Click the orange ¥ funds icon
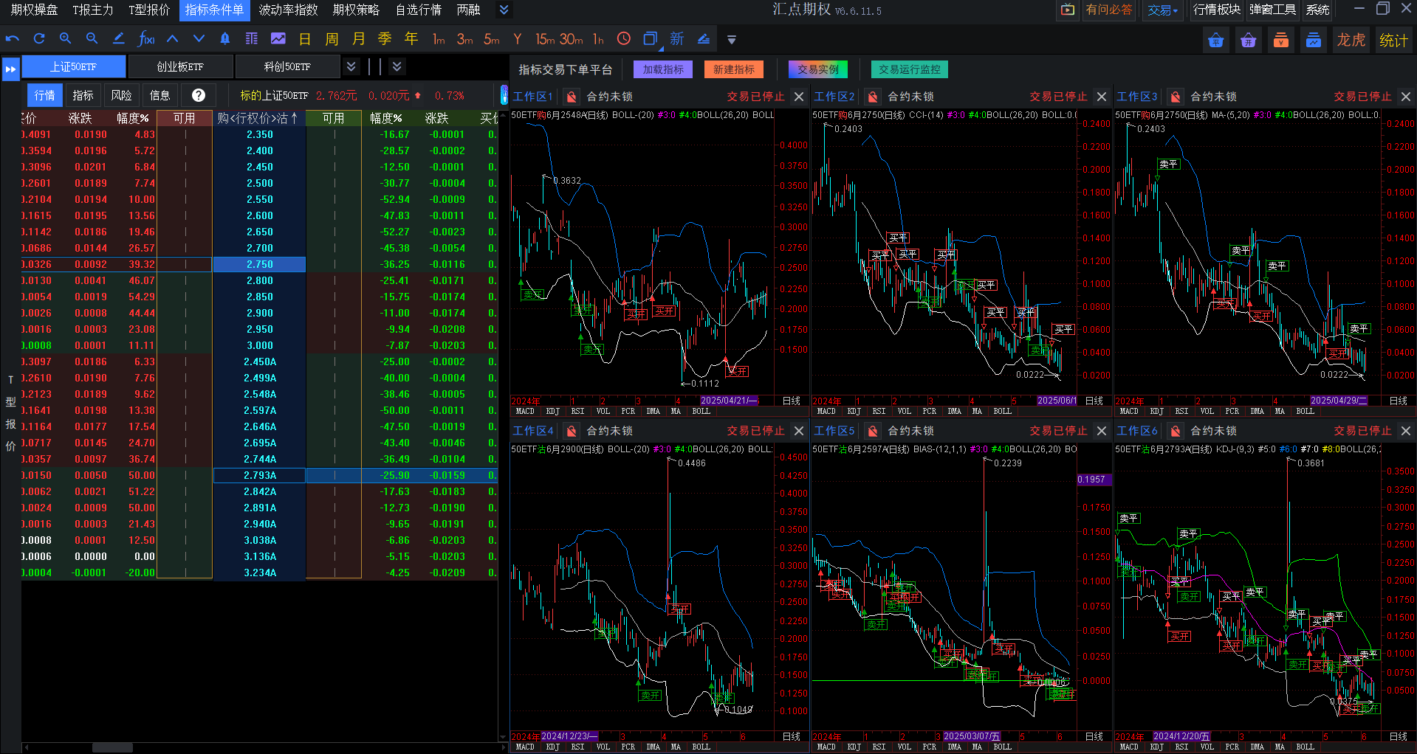 [x=1281, y=40]
